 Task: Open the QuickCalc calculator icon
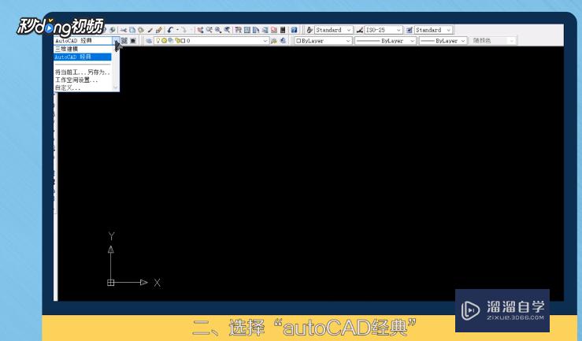pos(283,30)
